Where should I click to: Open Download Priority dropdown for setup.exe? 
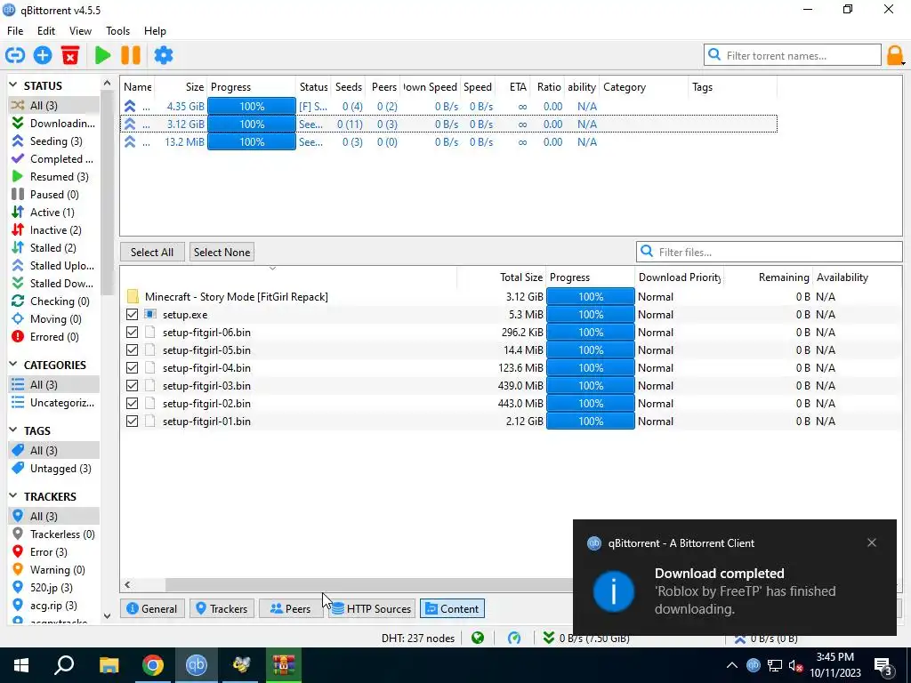point(679,315)
